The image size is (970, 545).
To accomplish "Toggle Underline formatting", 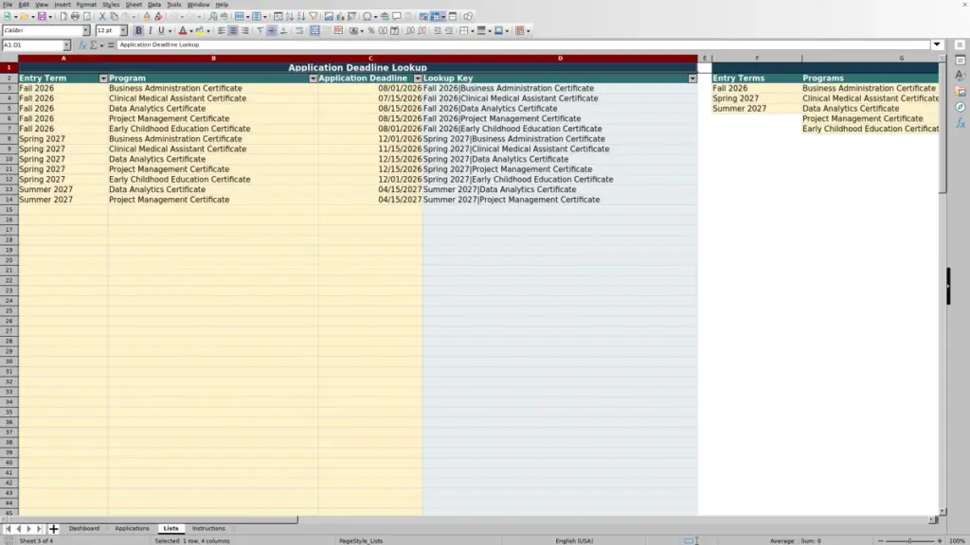I will 161,30.
